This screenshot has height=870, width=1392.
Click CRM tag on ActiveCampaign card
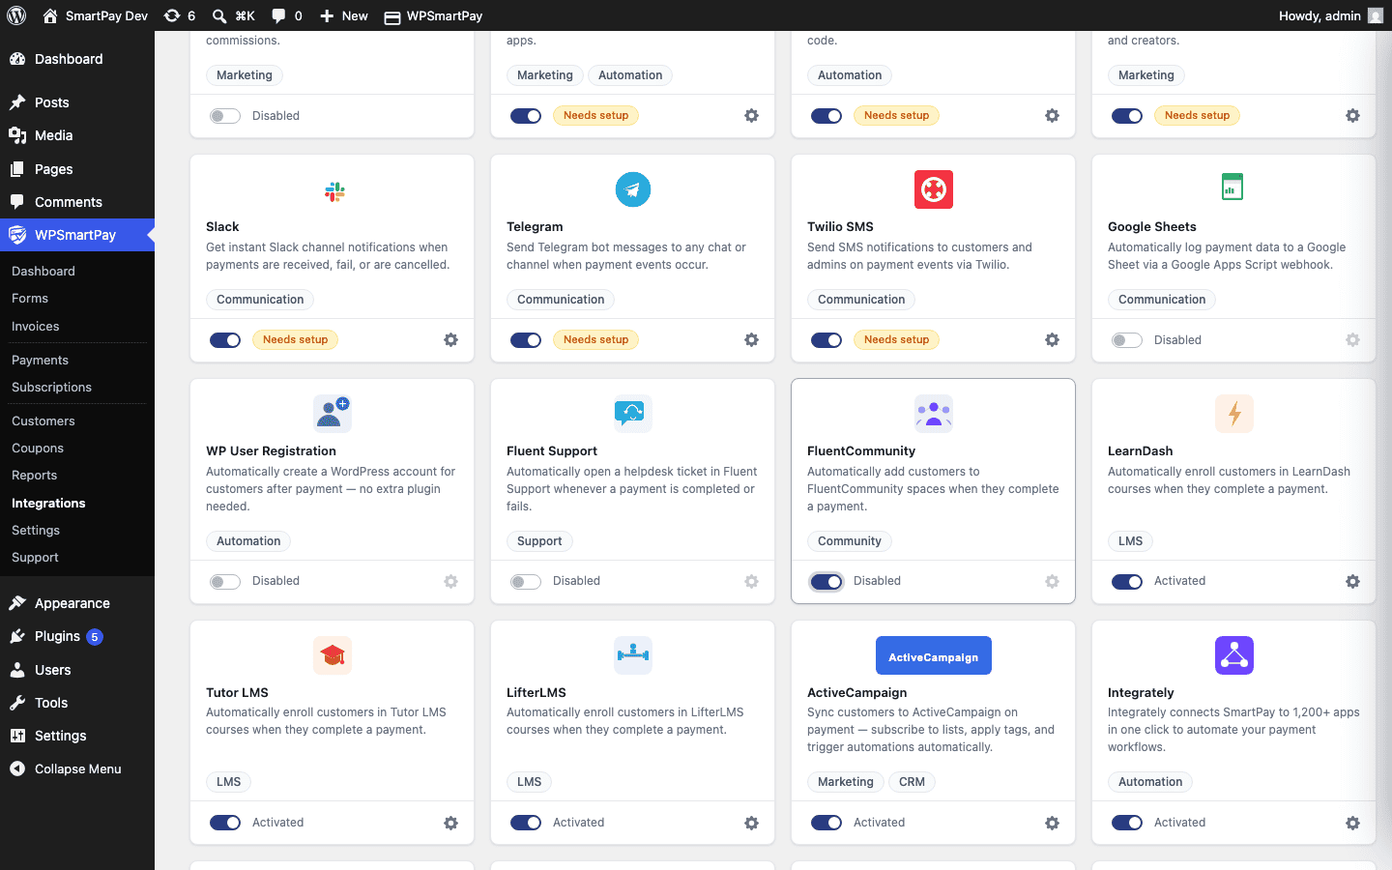(912, 782)
